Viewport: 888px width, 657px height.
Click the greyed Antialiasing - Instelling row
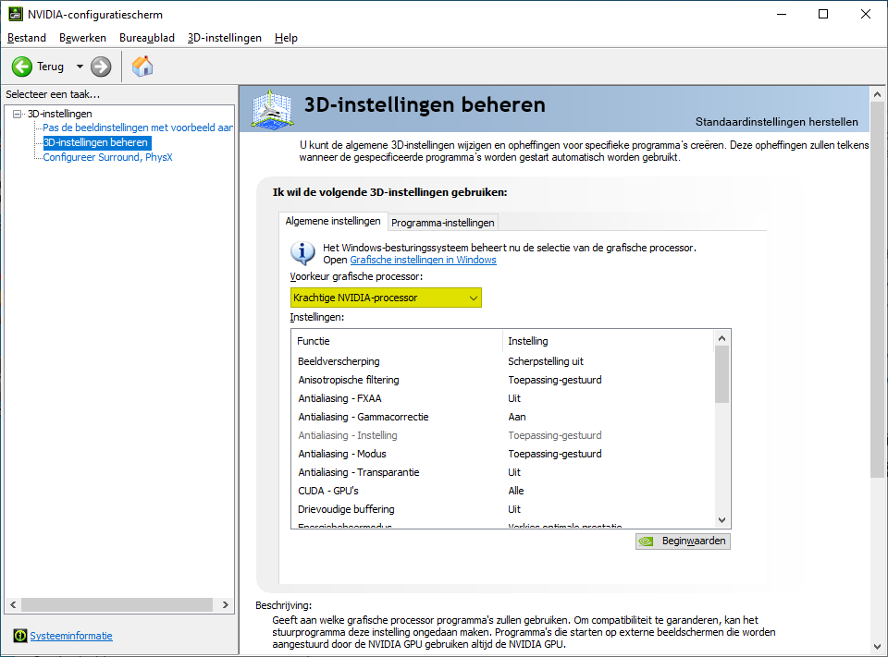[x=503, y=435]
